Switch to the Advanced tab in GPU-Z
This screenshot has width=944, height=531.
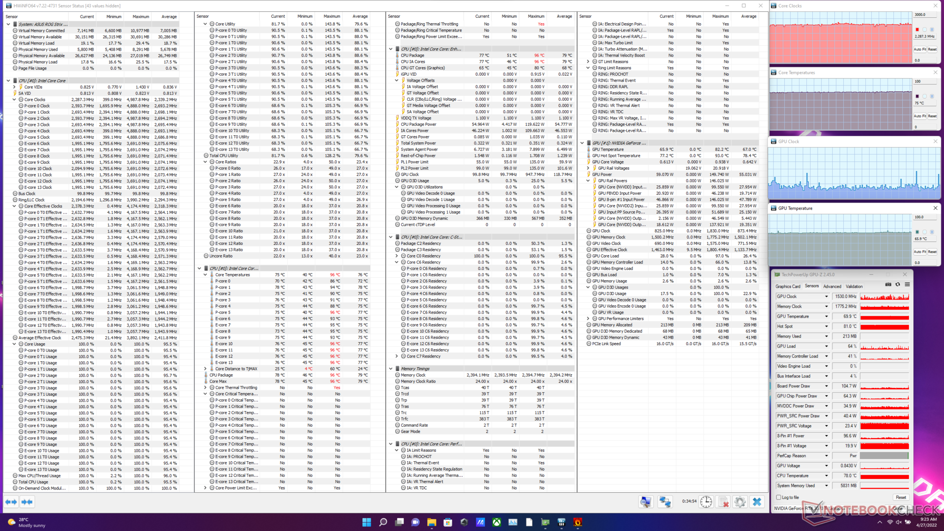(x=832, y=286)
